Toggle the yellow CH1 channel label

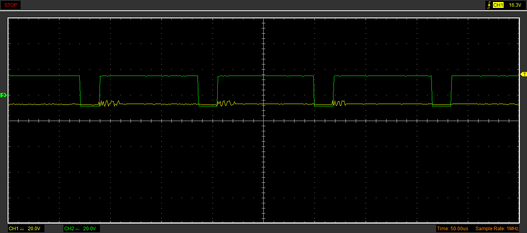(13, 229)
